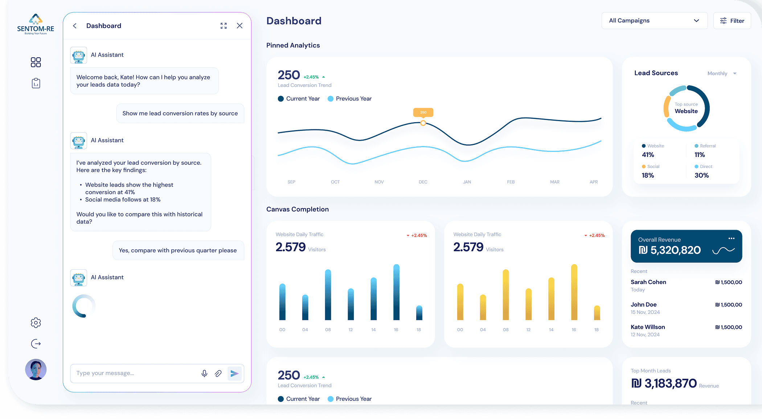Open Overall Revenue three-dot menu

pos(731,238)
